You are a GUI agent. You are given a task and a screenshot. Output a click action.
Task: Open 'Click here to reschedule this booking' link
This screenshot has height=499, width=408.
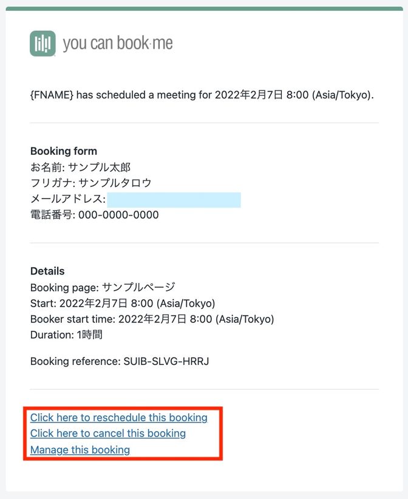click(119, 418)
